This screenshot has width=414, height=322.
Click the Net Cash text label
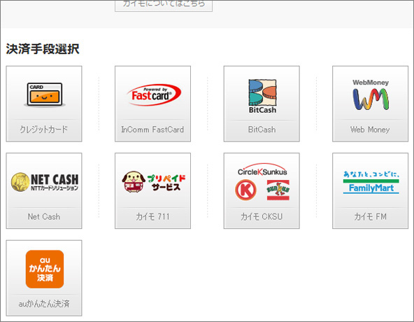(x=44, y=216)
